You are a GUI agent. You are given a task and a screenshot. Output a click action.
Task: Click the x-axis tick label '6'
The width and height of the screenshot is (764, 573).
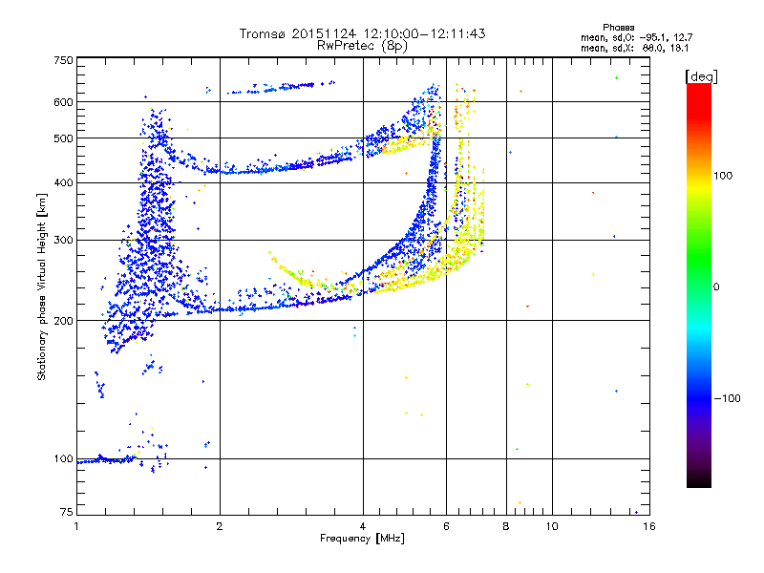click(x=446, y=526)
